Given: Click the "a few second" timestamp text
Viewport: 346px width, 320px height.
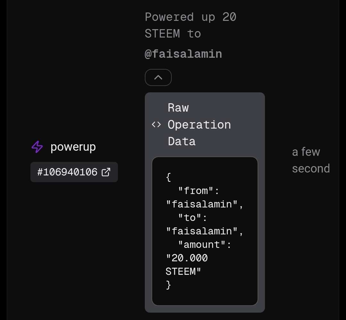Looking at the screenshot, I should (x=311, y=160).
